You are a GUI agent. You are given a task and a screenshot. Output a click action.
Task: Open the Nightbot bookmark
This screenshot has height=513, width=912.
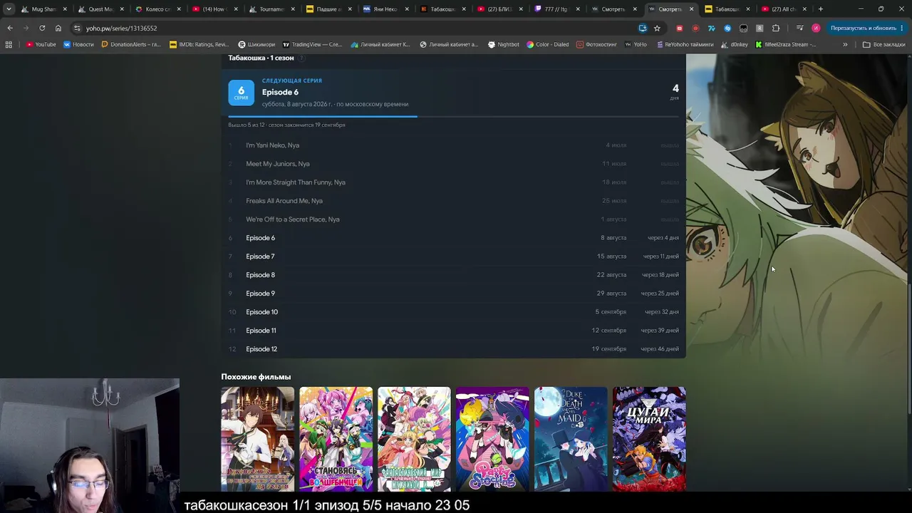pos(504,44)
